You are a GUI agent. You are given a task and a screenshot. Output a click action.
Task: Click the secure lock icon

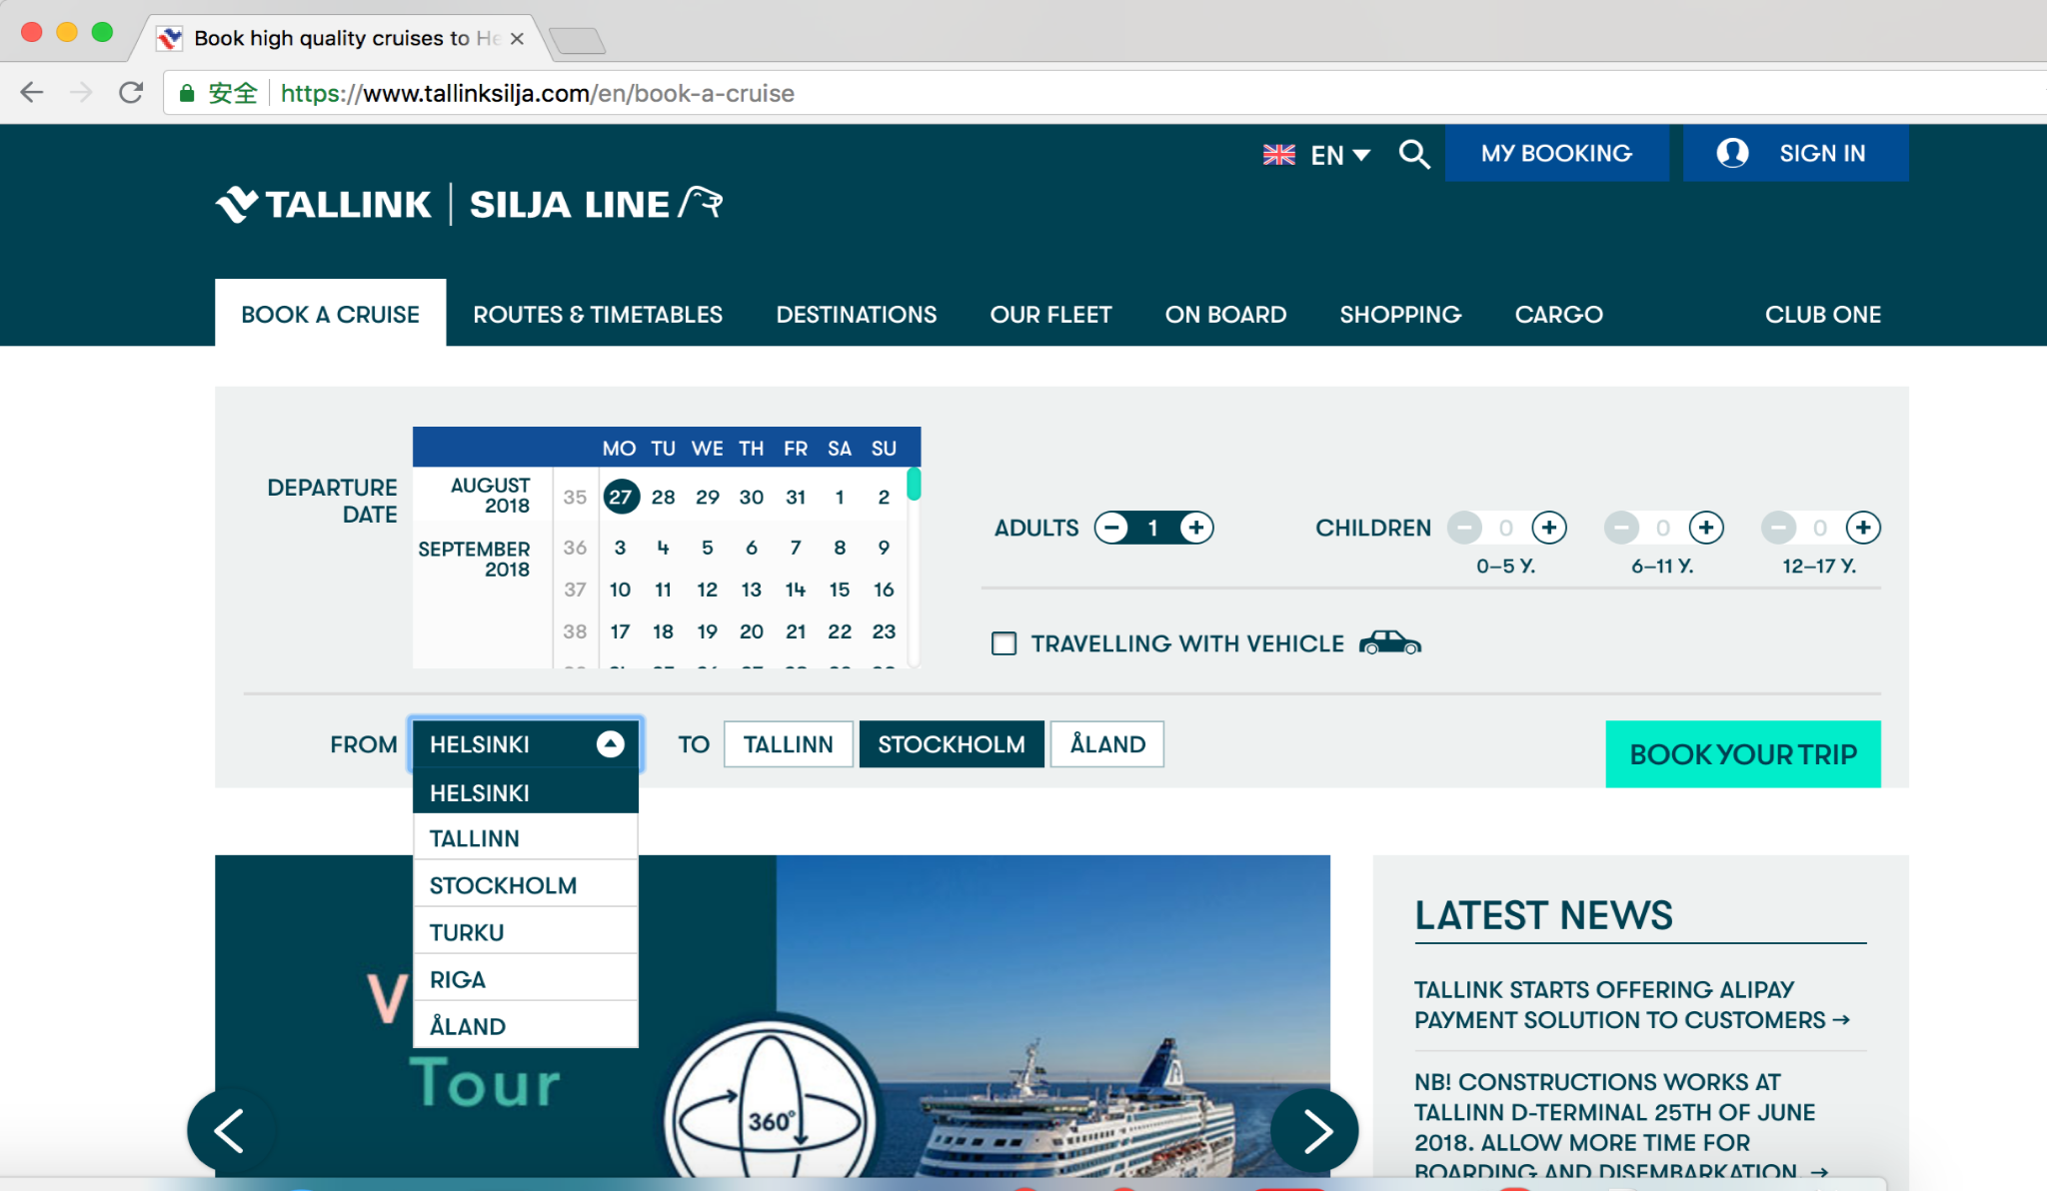tap(186, 93)
